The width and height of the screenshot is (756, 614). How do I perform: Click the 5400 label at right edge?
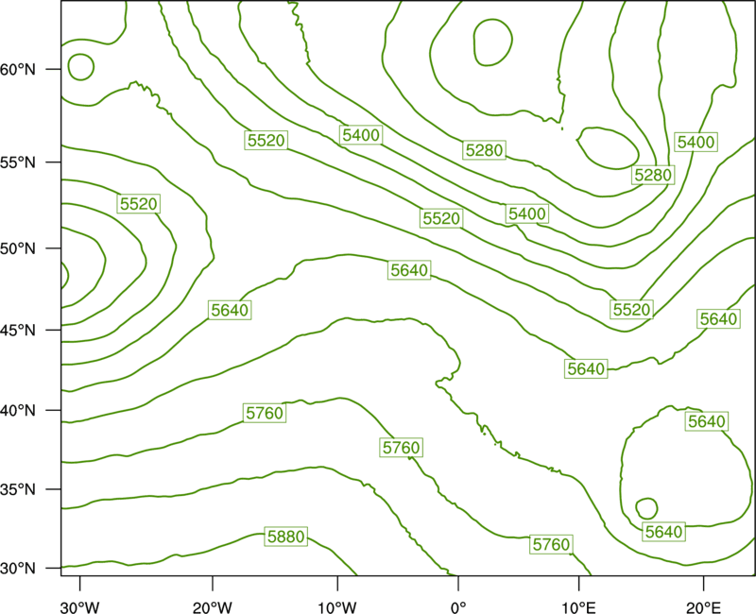pyautogui.click(x=696, y=142)
